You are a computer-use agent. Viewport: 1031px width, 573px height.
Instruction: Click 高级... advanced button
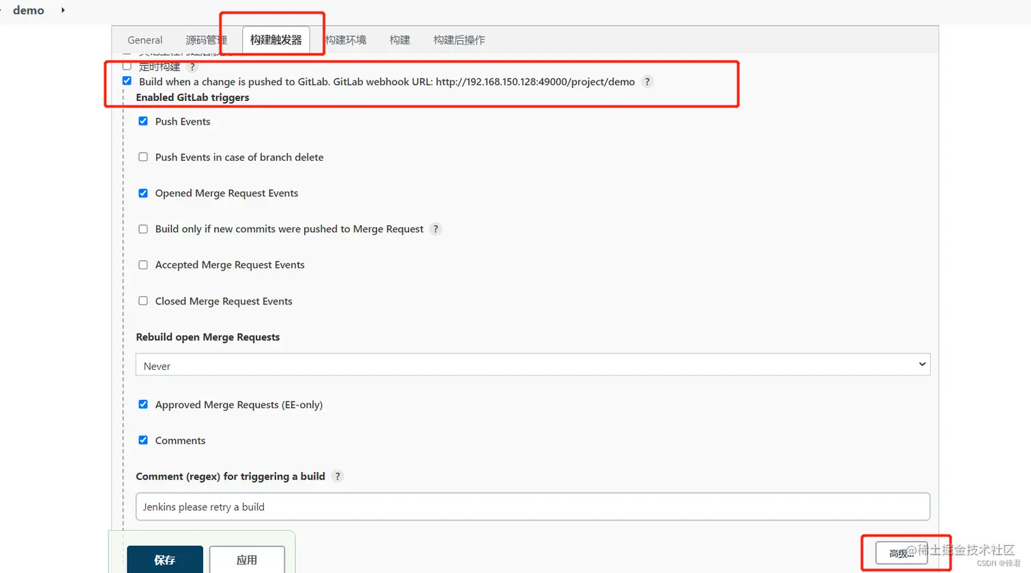pos(901,553)
